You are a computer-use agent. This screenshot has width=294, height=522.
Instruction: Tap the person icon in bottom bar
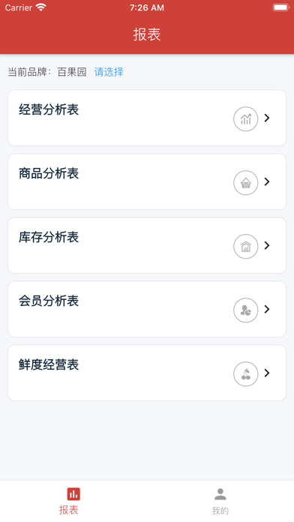[x=220, y=494]
